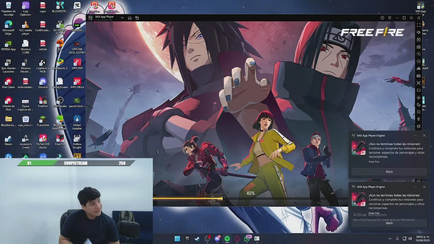Screen dimensions: 434x244
Task: Toggle airplane mode icon in sidebar
Action: tap(419, 97)
